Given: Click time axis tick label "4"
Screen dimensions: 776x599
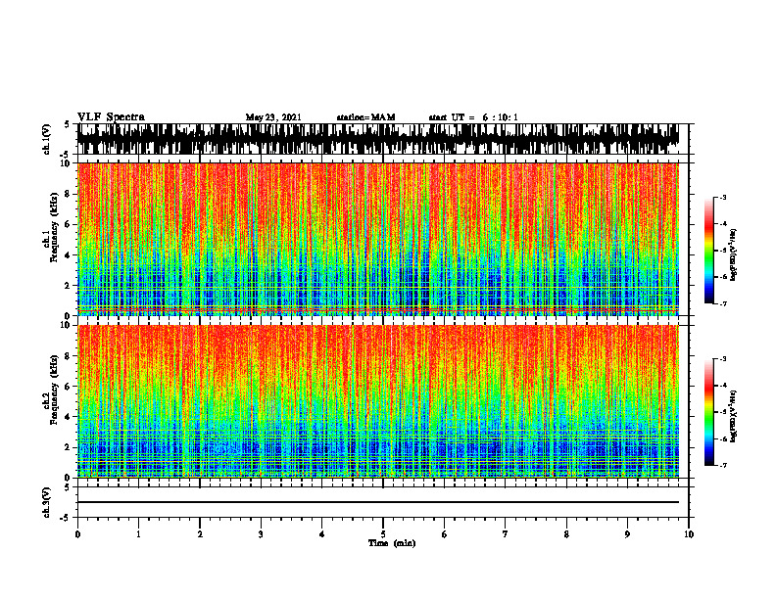Looking at the screenshot, I should (322, 534).
